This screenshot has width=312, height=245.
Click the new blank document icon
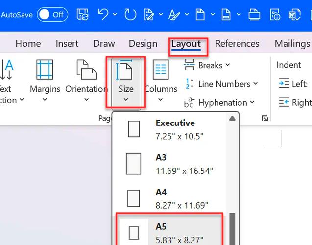(x=200, y=15)
